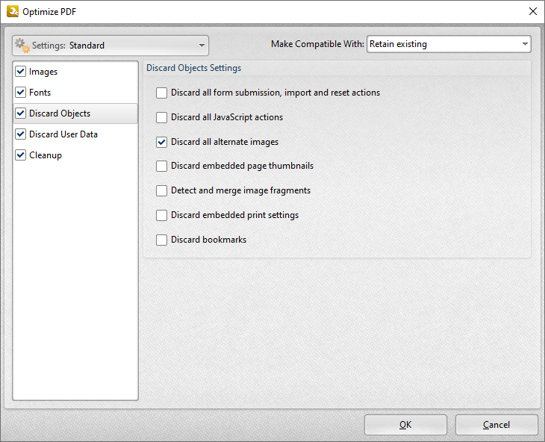545x442 pixels.
Task: Open the Cleanup category label
Action: click(46, 155)
